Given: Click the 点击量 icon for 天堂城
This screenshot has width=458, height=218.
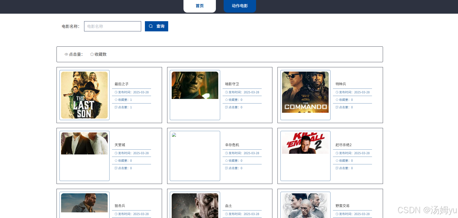Looking at the screenshot, I should (116, 168).
